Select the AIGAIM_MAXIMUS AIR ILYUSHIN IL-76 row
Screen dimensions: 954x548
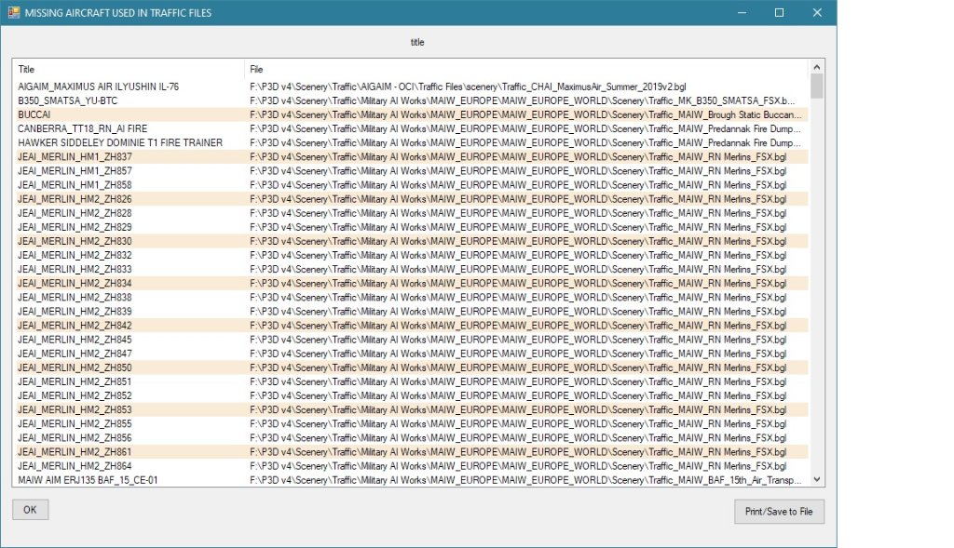tap(98, 87)
